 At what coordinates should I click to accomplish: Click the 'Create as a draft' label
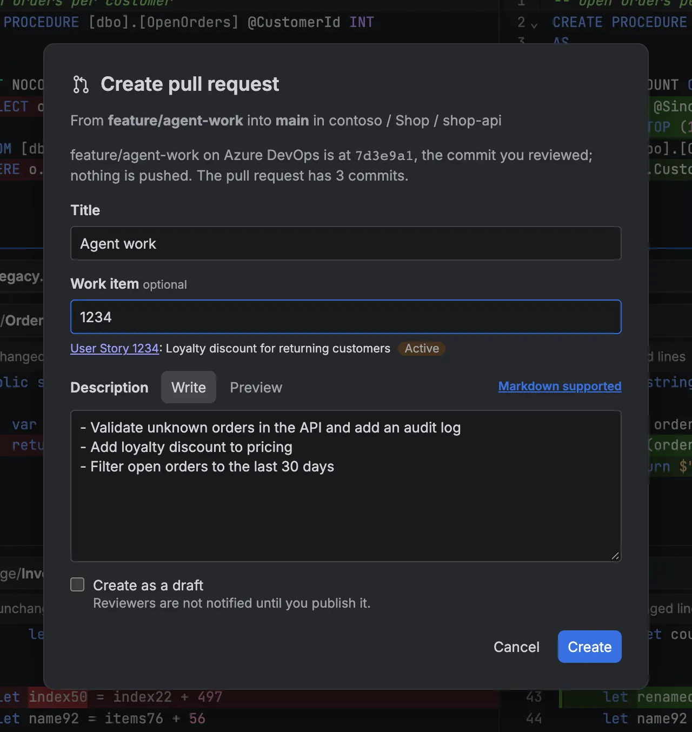click(148, 585)
